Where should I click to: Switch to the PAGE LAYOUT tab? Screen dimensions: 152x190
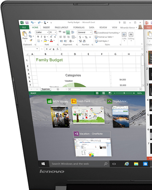point(62,27)
